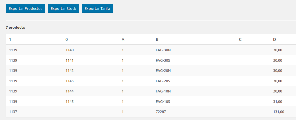The image size is (296, 120).
Task: Select the 31,00 price cell
Action: pos(278,102)
